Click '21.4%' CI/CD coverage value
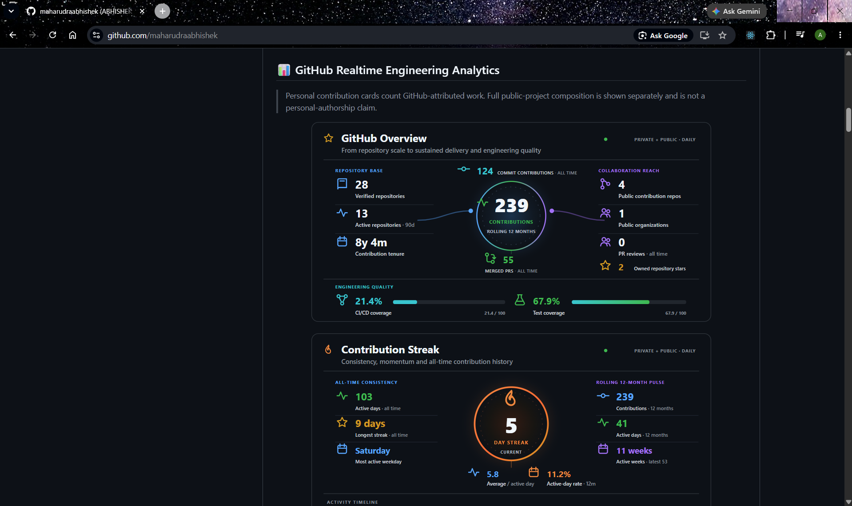This screenshot has height=506, width=852. (368, 301)
